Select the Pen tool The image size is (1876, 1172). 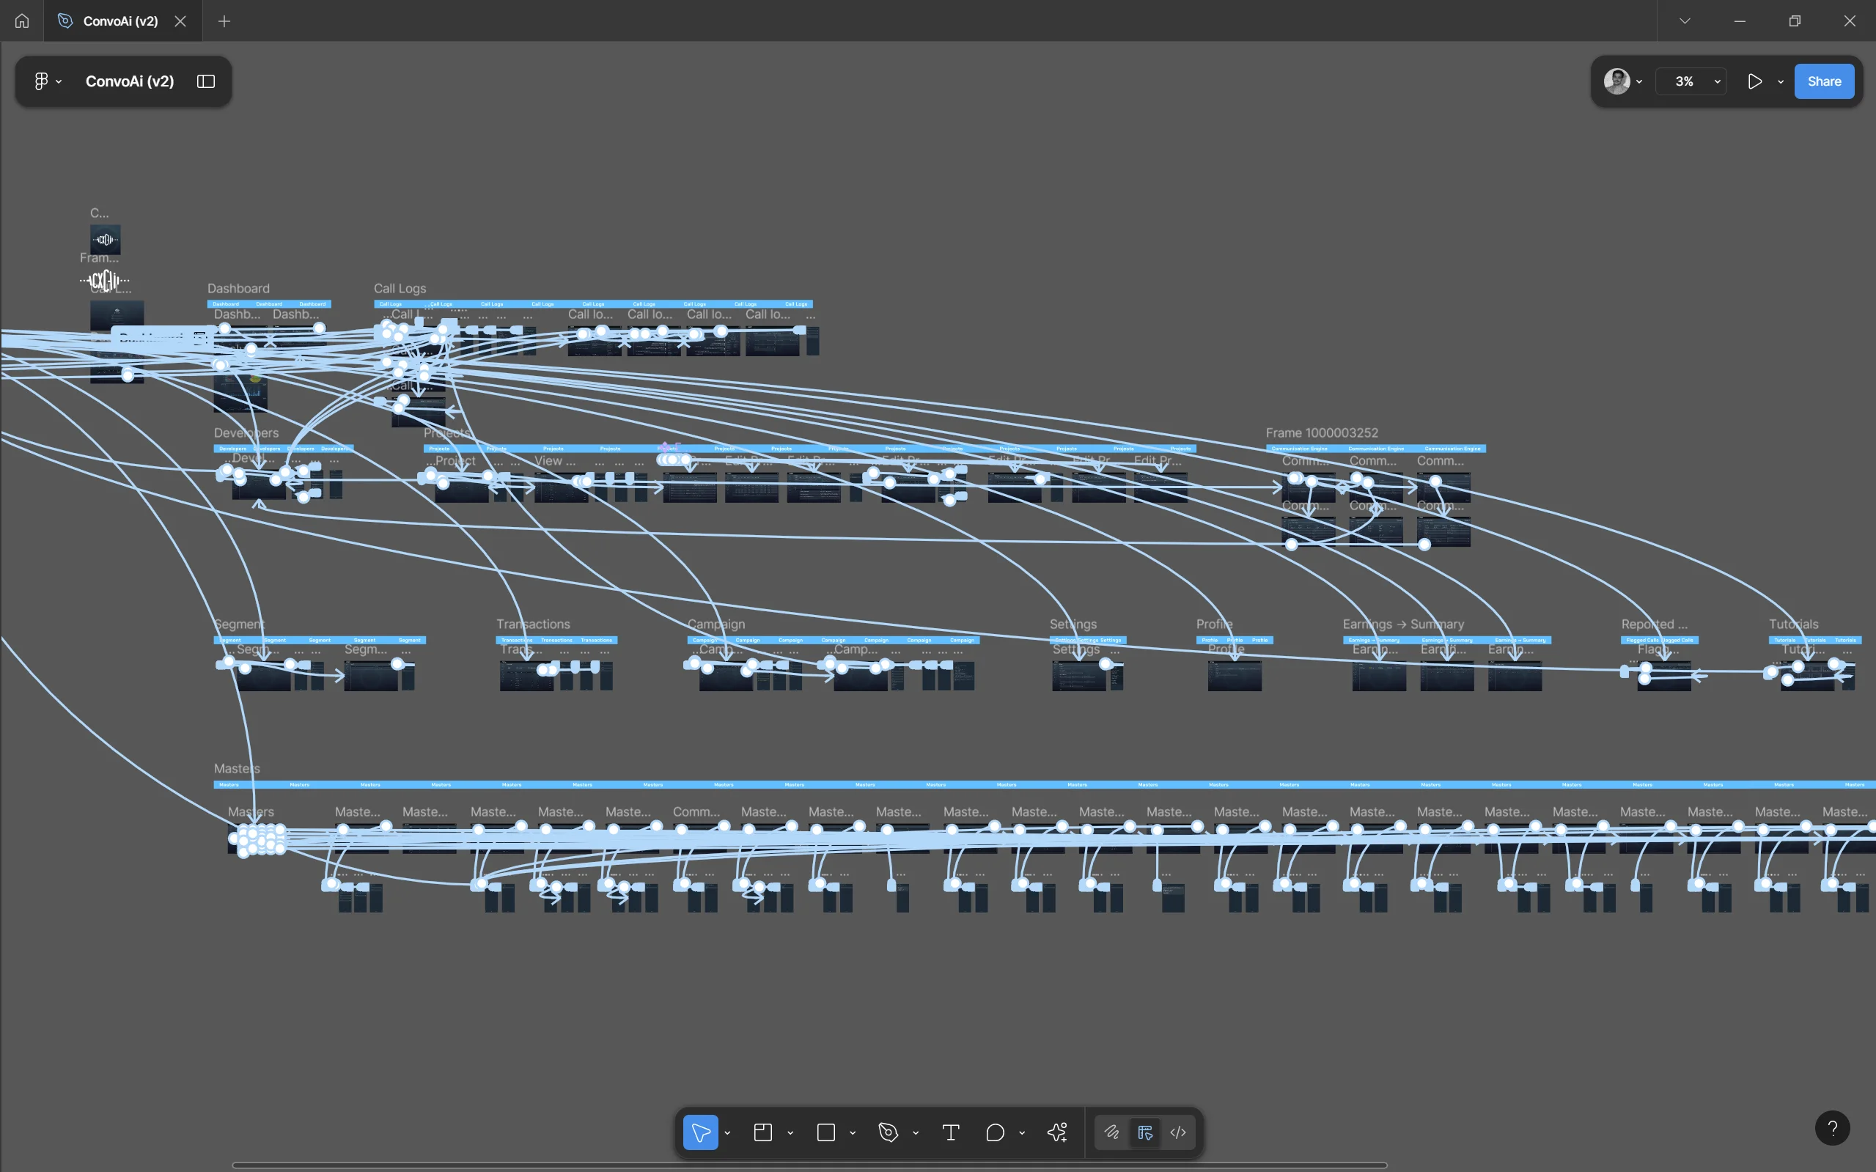(889, 1132)
